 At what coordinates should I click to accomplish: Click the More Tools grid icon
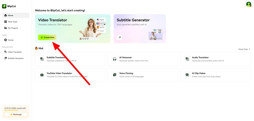pyautogui.click(x=5, y=22)
